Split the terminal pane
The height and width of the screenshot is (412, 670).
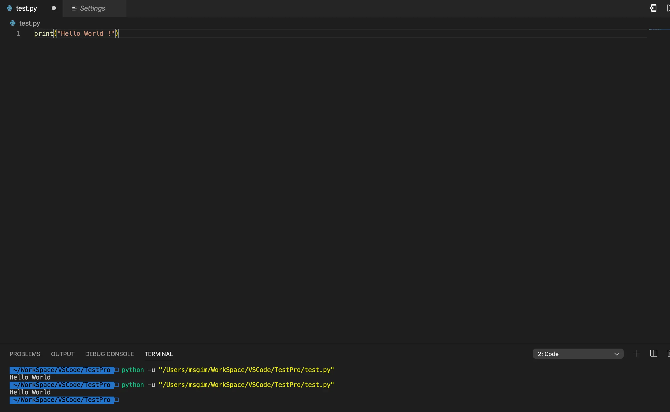[x=653, y=353]
